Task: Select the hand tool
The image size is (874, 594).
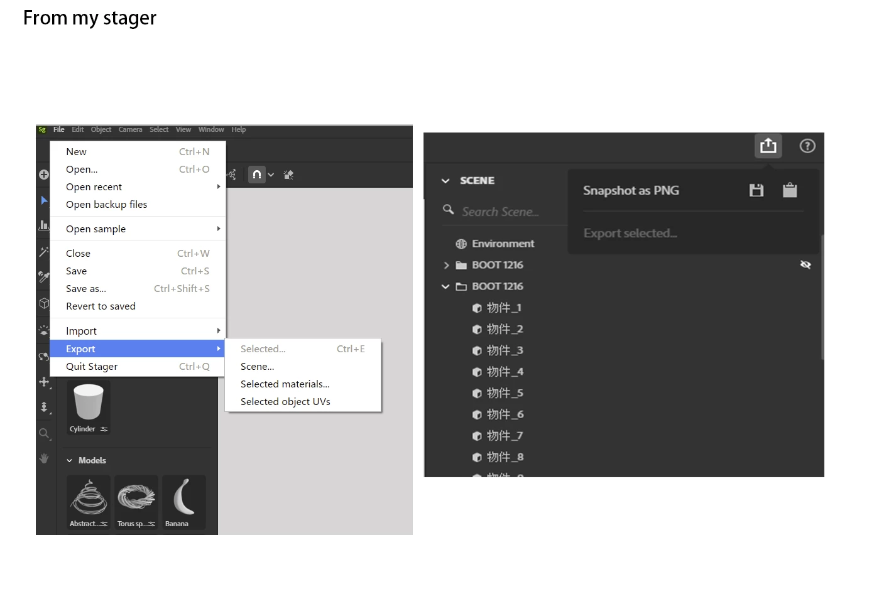Action: coord(44,458)
